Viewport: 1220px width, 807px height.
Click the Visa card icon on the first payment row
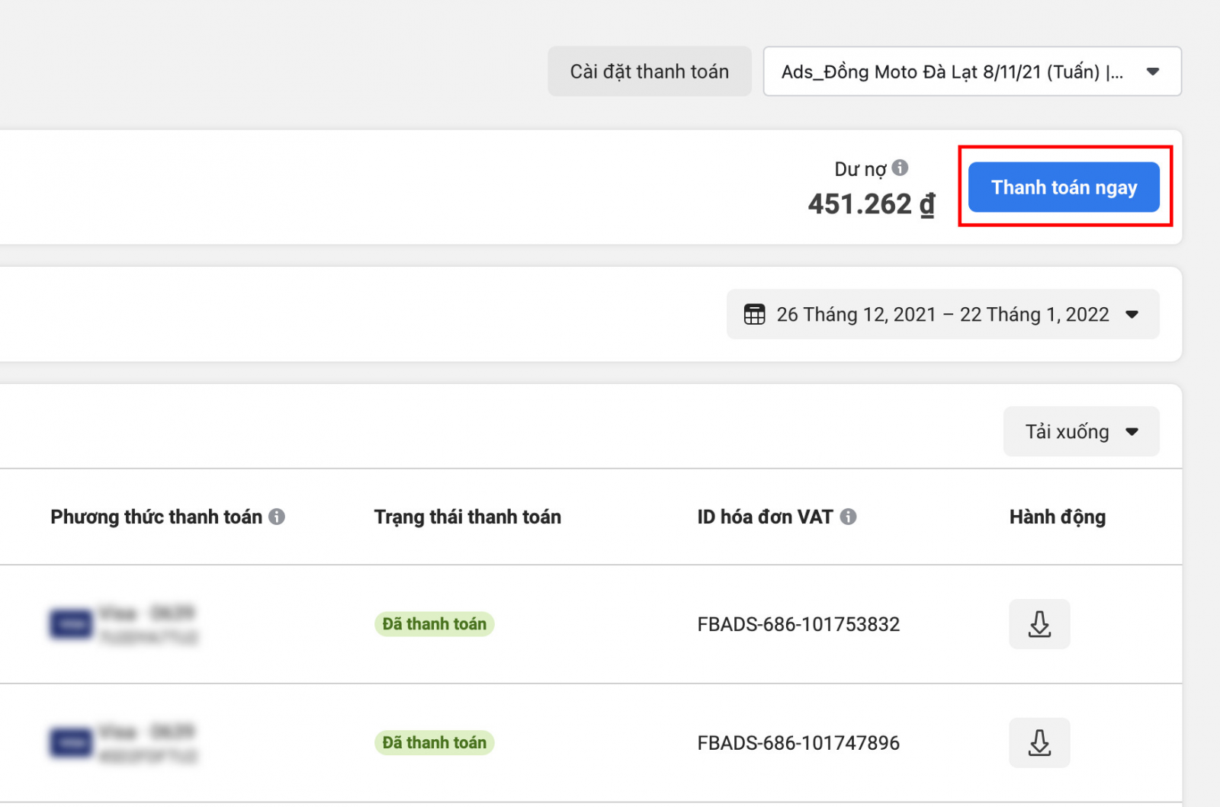70,623
